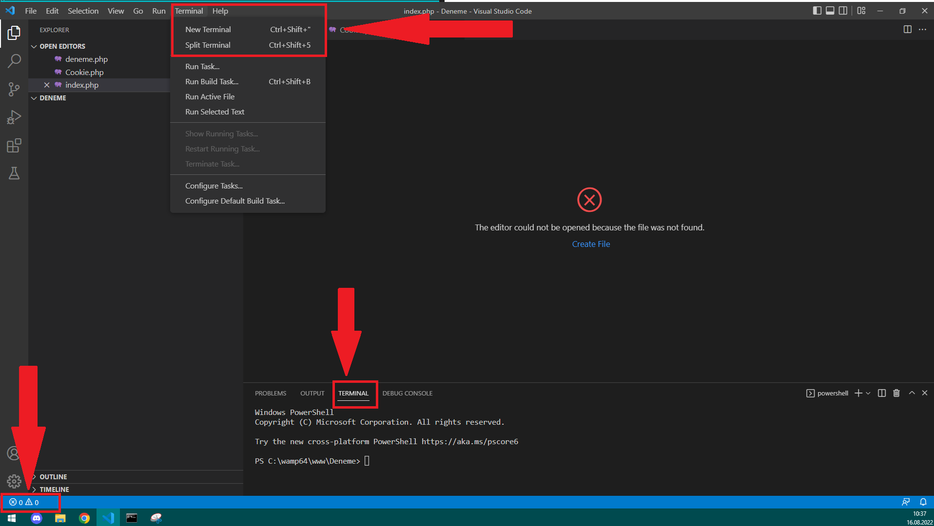This screenshot has width=934, height=526.
Task: Open the Testing view beaker icon
Action: tap(14, 173)
